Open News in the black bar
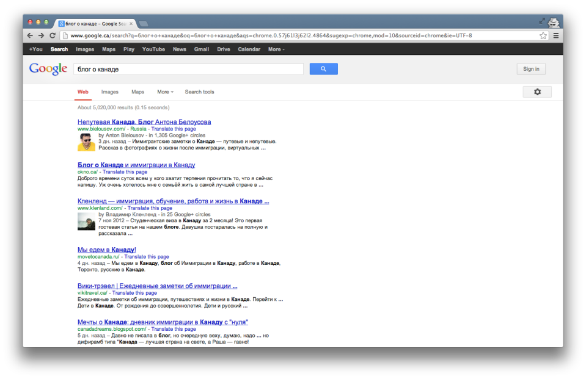The image size is (586, 379). click(180, 49)
